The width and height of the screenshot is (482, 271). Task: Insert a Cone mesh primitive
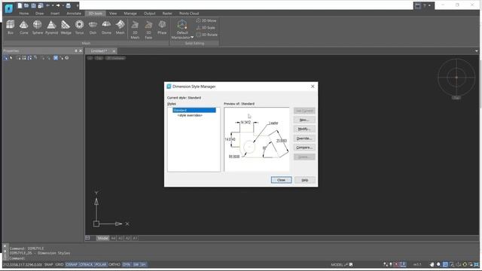(x=23, y=27)
